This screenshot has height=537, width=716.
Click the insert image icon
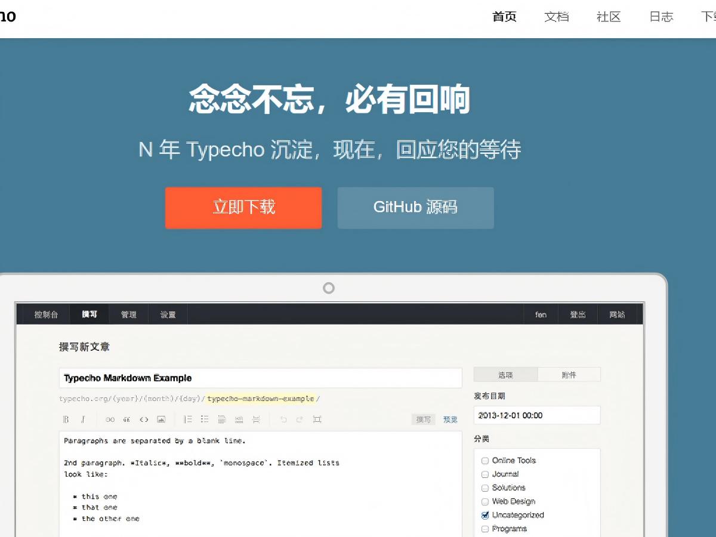161,419
